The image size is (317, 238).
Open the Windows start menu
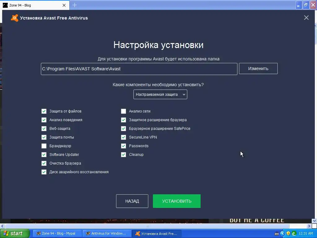[x=15, y=233]
